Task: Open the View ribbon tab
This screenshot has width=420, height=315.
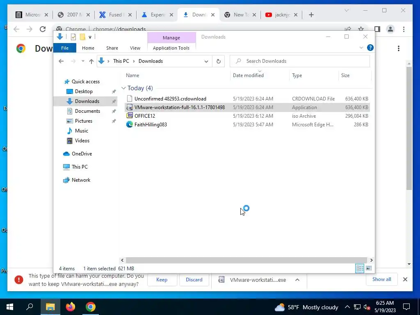Action: pos(135,48)
